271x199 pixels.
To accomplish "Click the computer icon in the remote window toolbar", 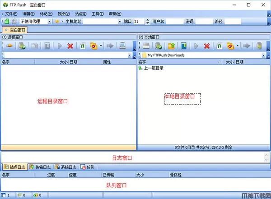I will (x=122, y=46).
